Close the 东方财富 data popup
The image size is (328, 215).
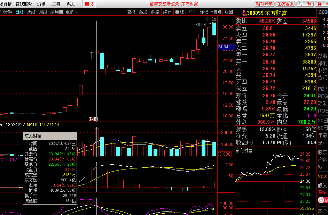[73, 136]
